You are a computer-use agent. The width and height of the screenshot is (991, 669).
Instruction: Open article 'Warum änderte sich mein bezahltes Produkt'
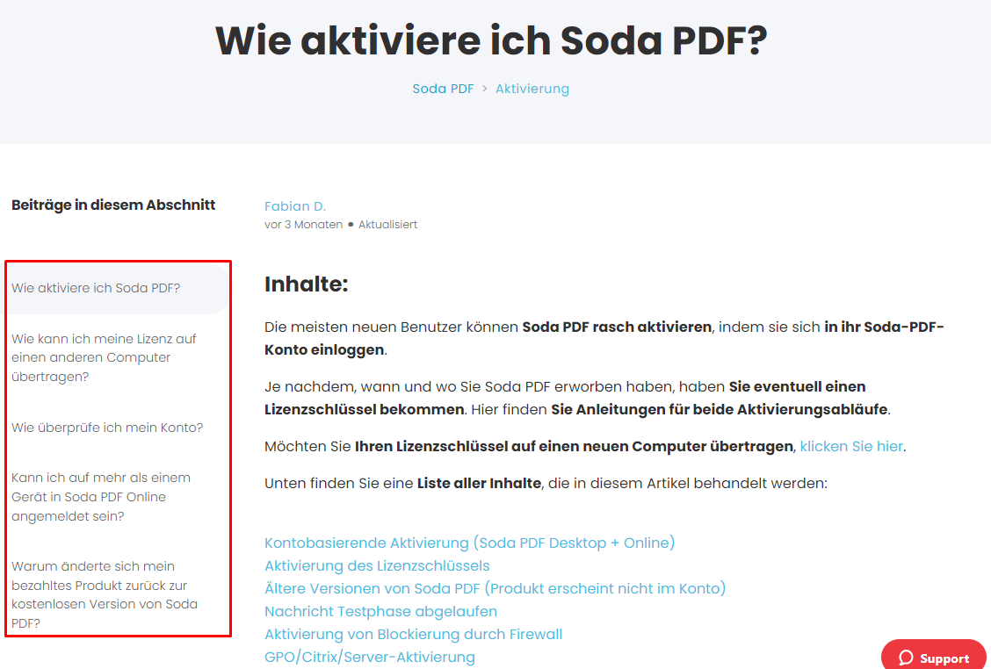pyautogui.click(x=105, y=594)
